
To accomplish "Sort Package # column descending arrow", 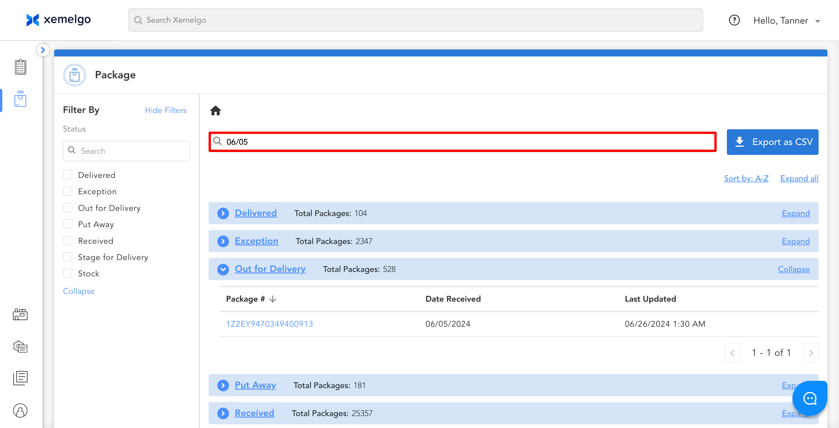I will coord(273,299).
